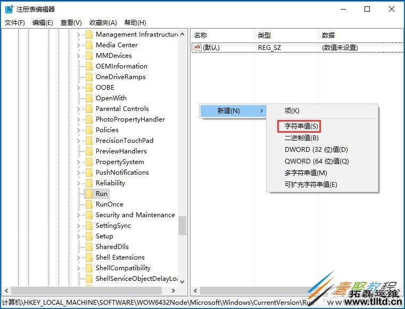Click the registry path in status bar
405x309 pixels.
(158, 302)
